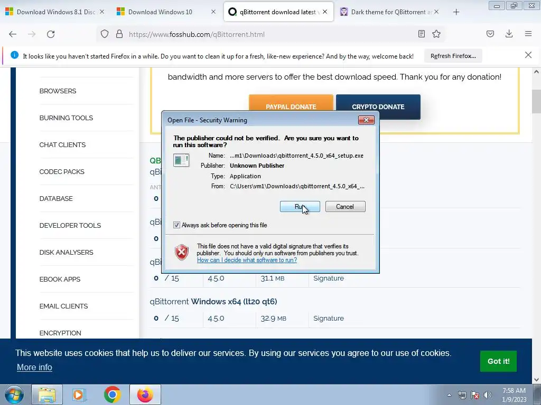Open the taskbar clock and date
The width and height of the screenshot is (541, 405).
click(x=514, y=395)
